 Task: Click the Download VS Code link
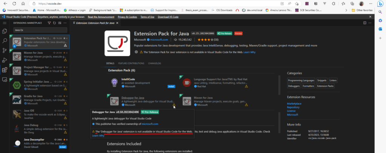[x=168, y=17]
